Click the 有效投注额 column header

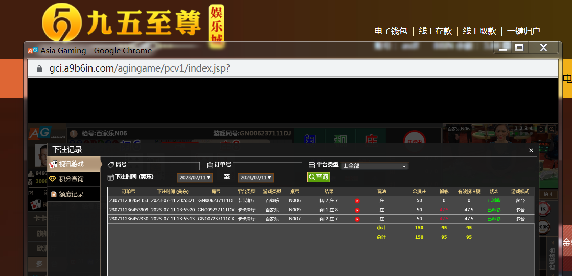coord(469,192)
